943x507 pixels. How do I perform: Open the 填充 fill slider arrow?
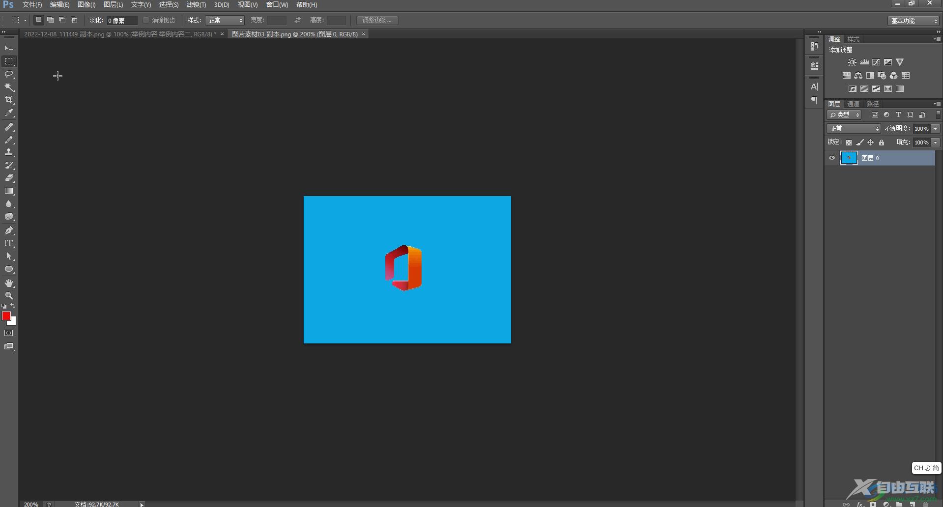[936, 142]
